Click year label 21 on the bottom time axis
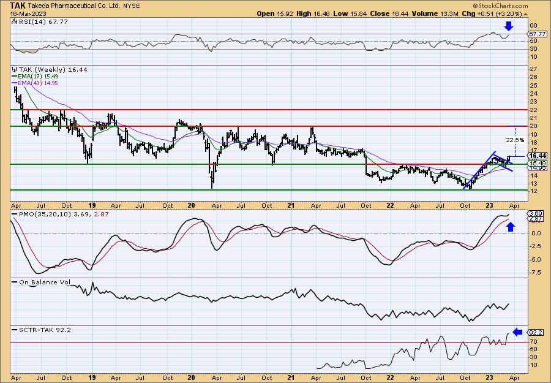551x383 pixels. (291, 378)
